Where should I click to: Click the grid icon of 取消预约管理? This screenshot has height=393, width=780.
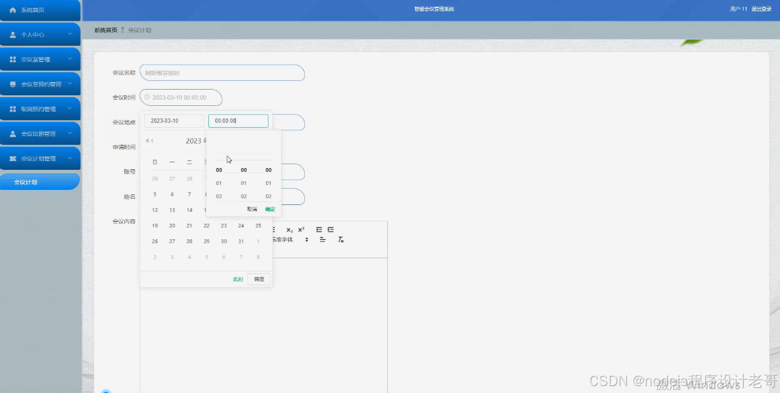pos(13,109)
